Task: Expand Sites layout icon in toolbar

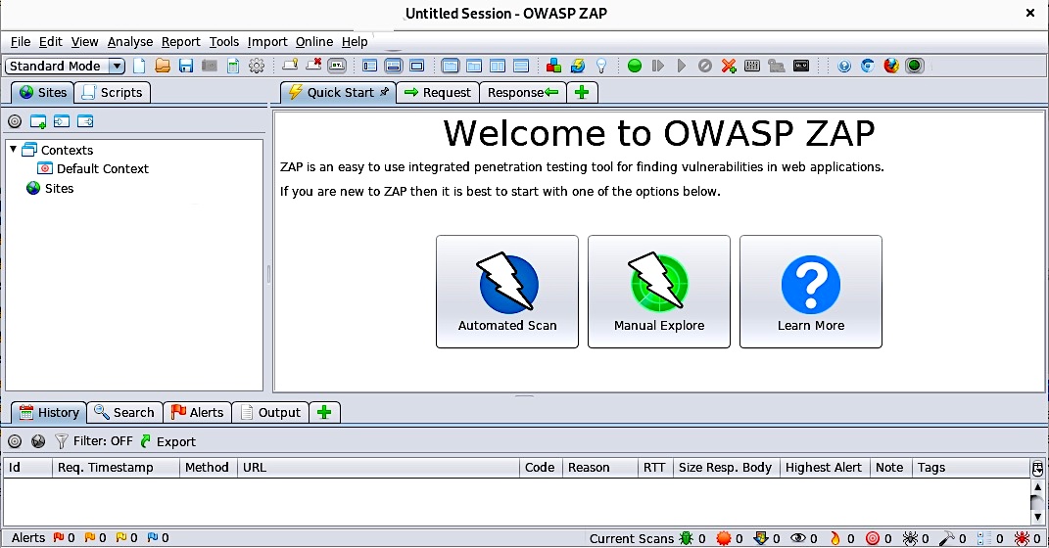Action: pos(369,66)
